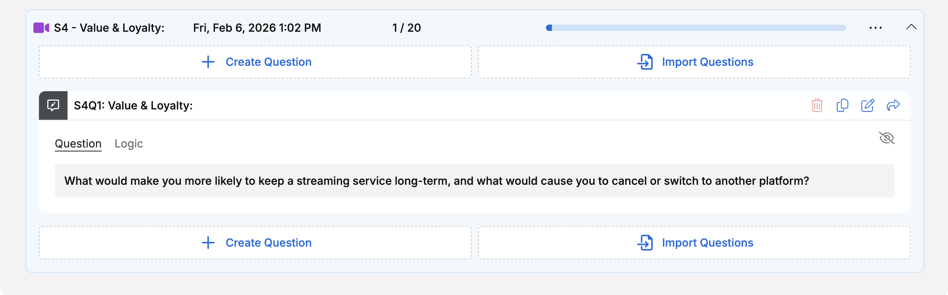
Task: Click the top Create Question button
Action: (x=255, y=62)
